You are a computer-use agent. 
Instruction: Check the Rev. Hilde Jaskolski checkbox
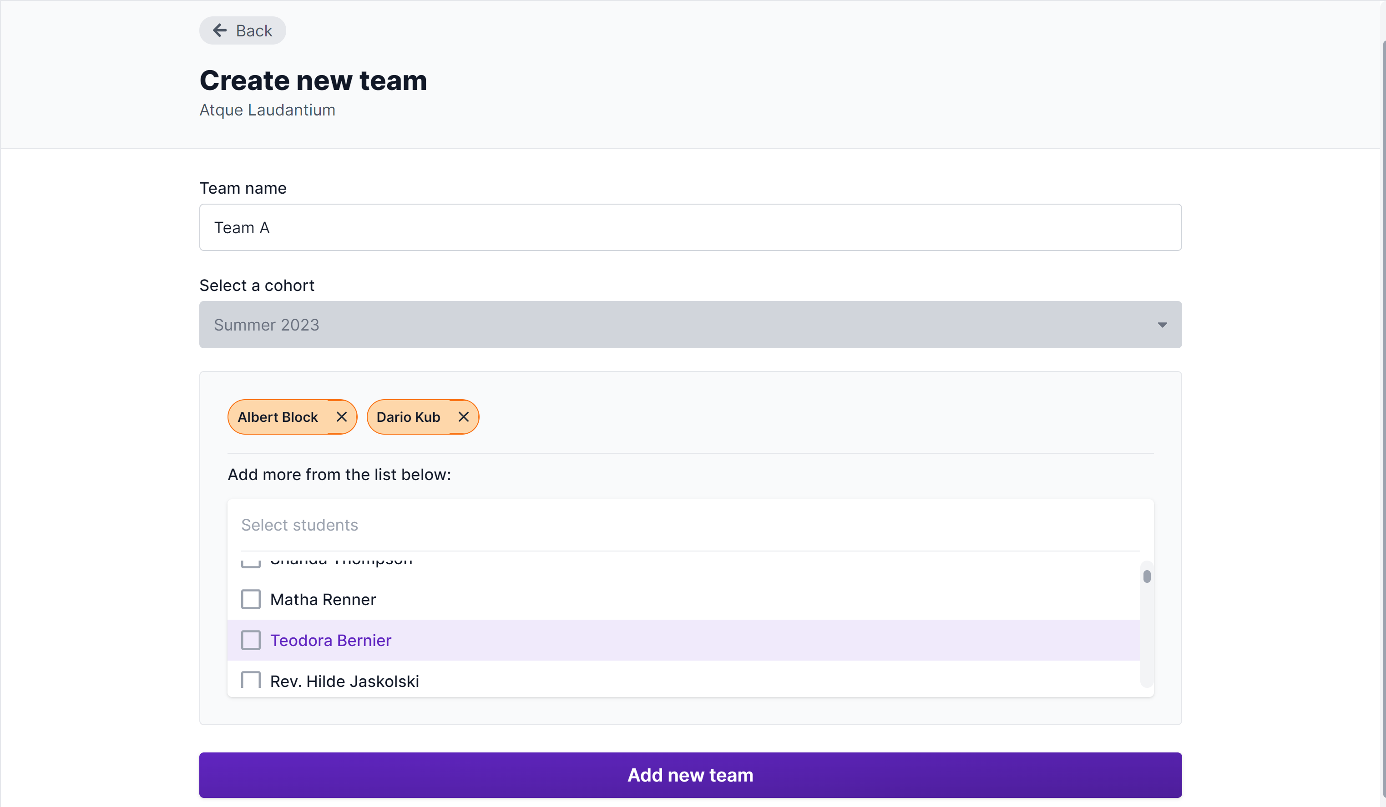pos(250,681)
